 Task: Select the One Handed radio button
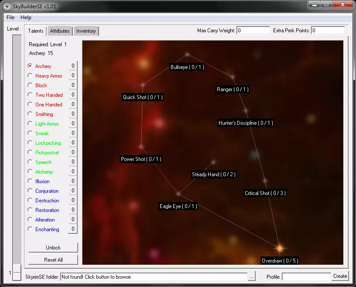click(30, 104)
